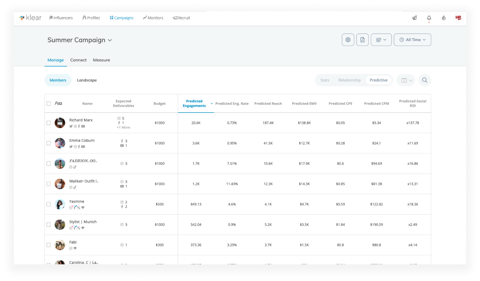480x281 pixels.
Task: Search members with magnifier icon
Action: point(425,80)
